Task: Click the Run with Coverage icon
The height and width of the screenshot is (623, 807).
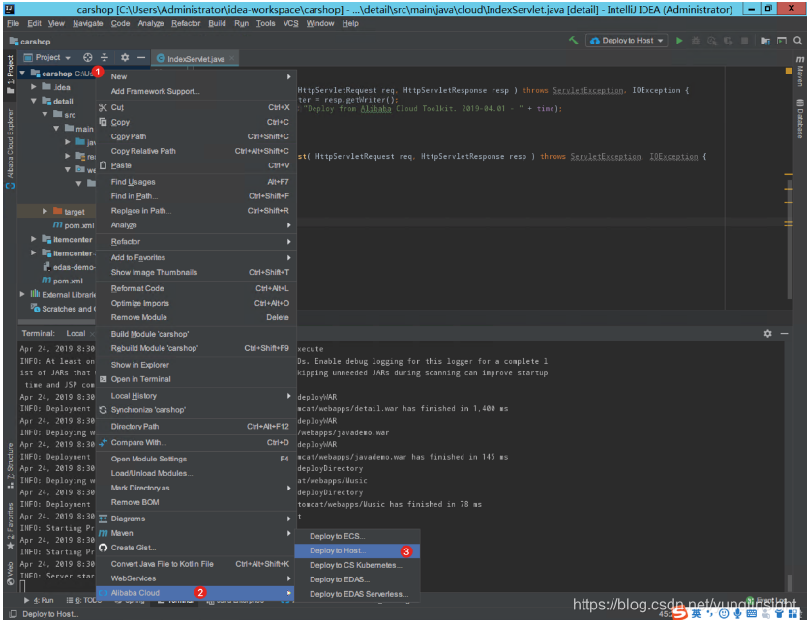Action: coord(712,40)
